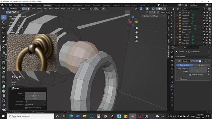This screenshot has width=212, height=119.
Task: Switch to solid viewport shading
Action: pos(159,9)
